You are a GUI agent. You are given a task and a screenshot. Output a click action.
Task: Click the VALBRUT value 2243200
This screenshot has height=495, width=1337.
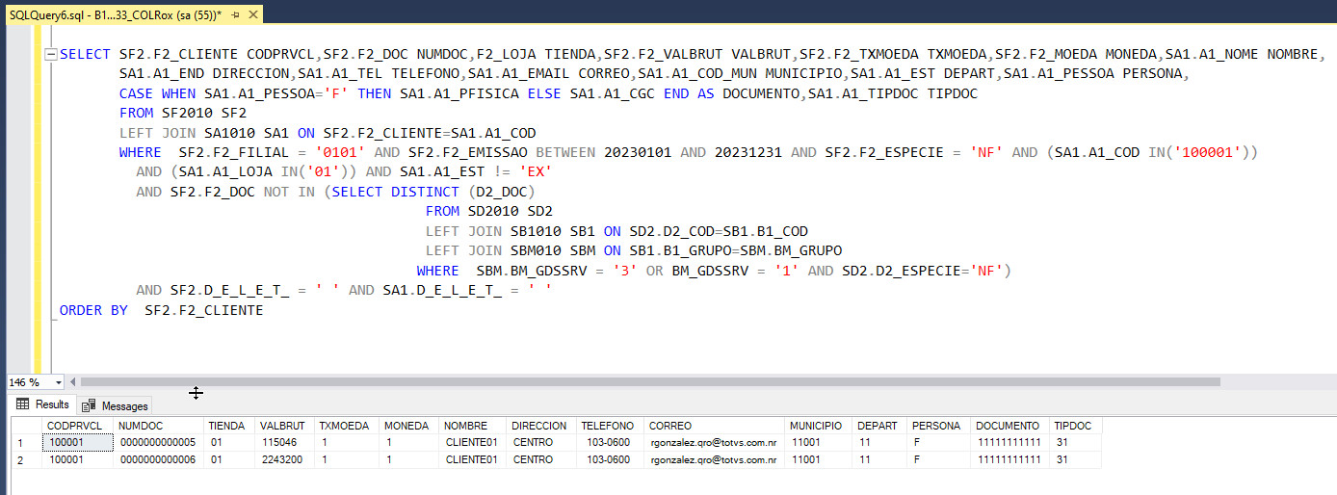coord(284,460)
